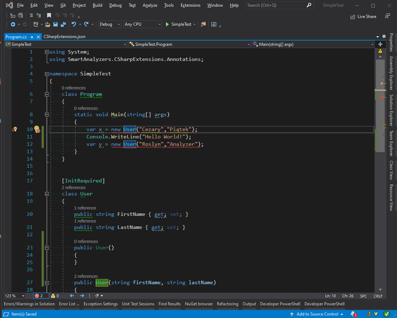Open the Any CPU platform dropdown
Viewport: 397px width, 318px height.
(142, 24)
